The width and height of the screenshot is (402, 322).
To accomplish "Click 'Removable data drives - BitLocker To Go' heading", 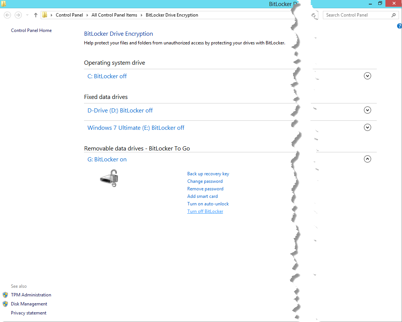I will (x=137, y=149).
